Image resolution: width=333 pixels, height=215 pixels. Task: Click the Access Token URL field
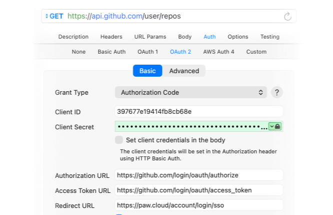pyautogui.click(x=199, y=190)
